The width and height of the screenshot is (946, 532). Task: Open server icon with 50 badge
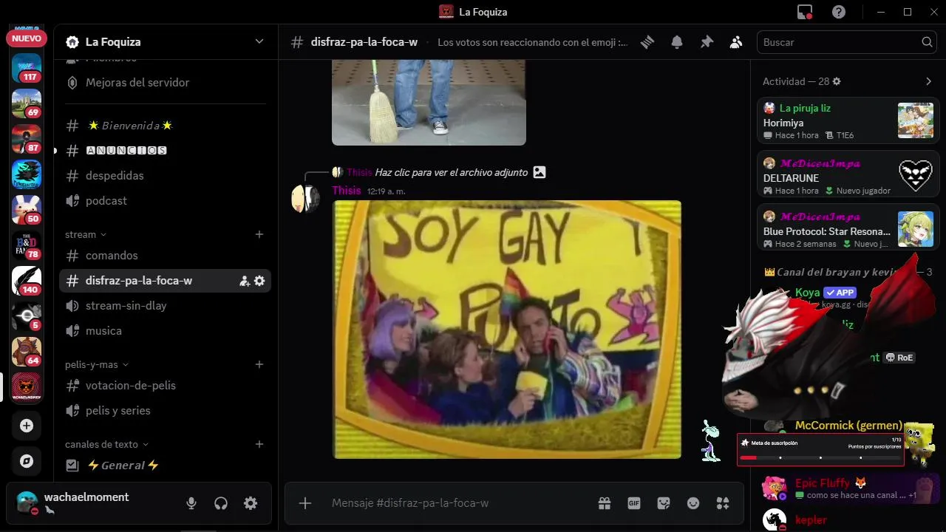[x=27, y=210]
